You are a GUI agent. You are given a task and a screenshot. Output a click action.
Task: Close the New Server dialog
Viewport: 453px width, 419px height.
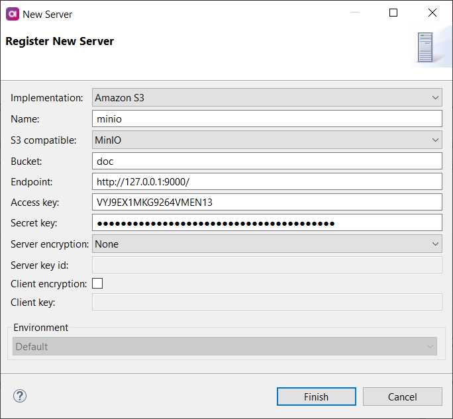point(432,13)
